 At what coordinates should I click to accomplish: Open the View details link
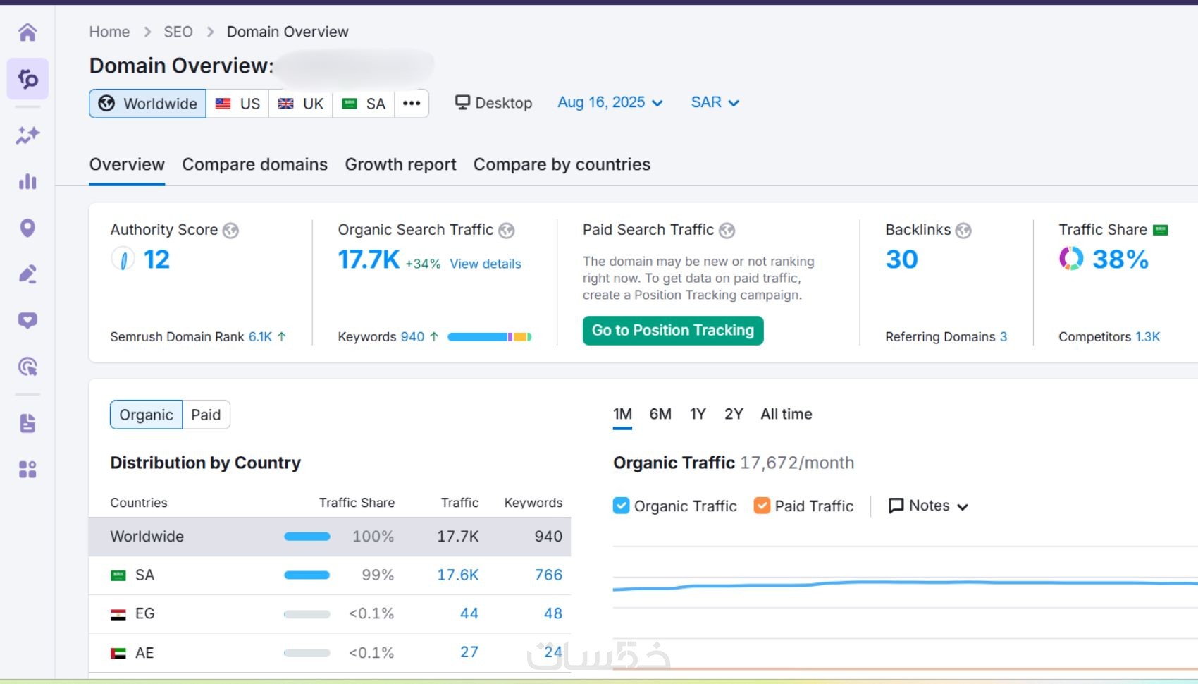click(x=486, y=264)
